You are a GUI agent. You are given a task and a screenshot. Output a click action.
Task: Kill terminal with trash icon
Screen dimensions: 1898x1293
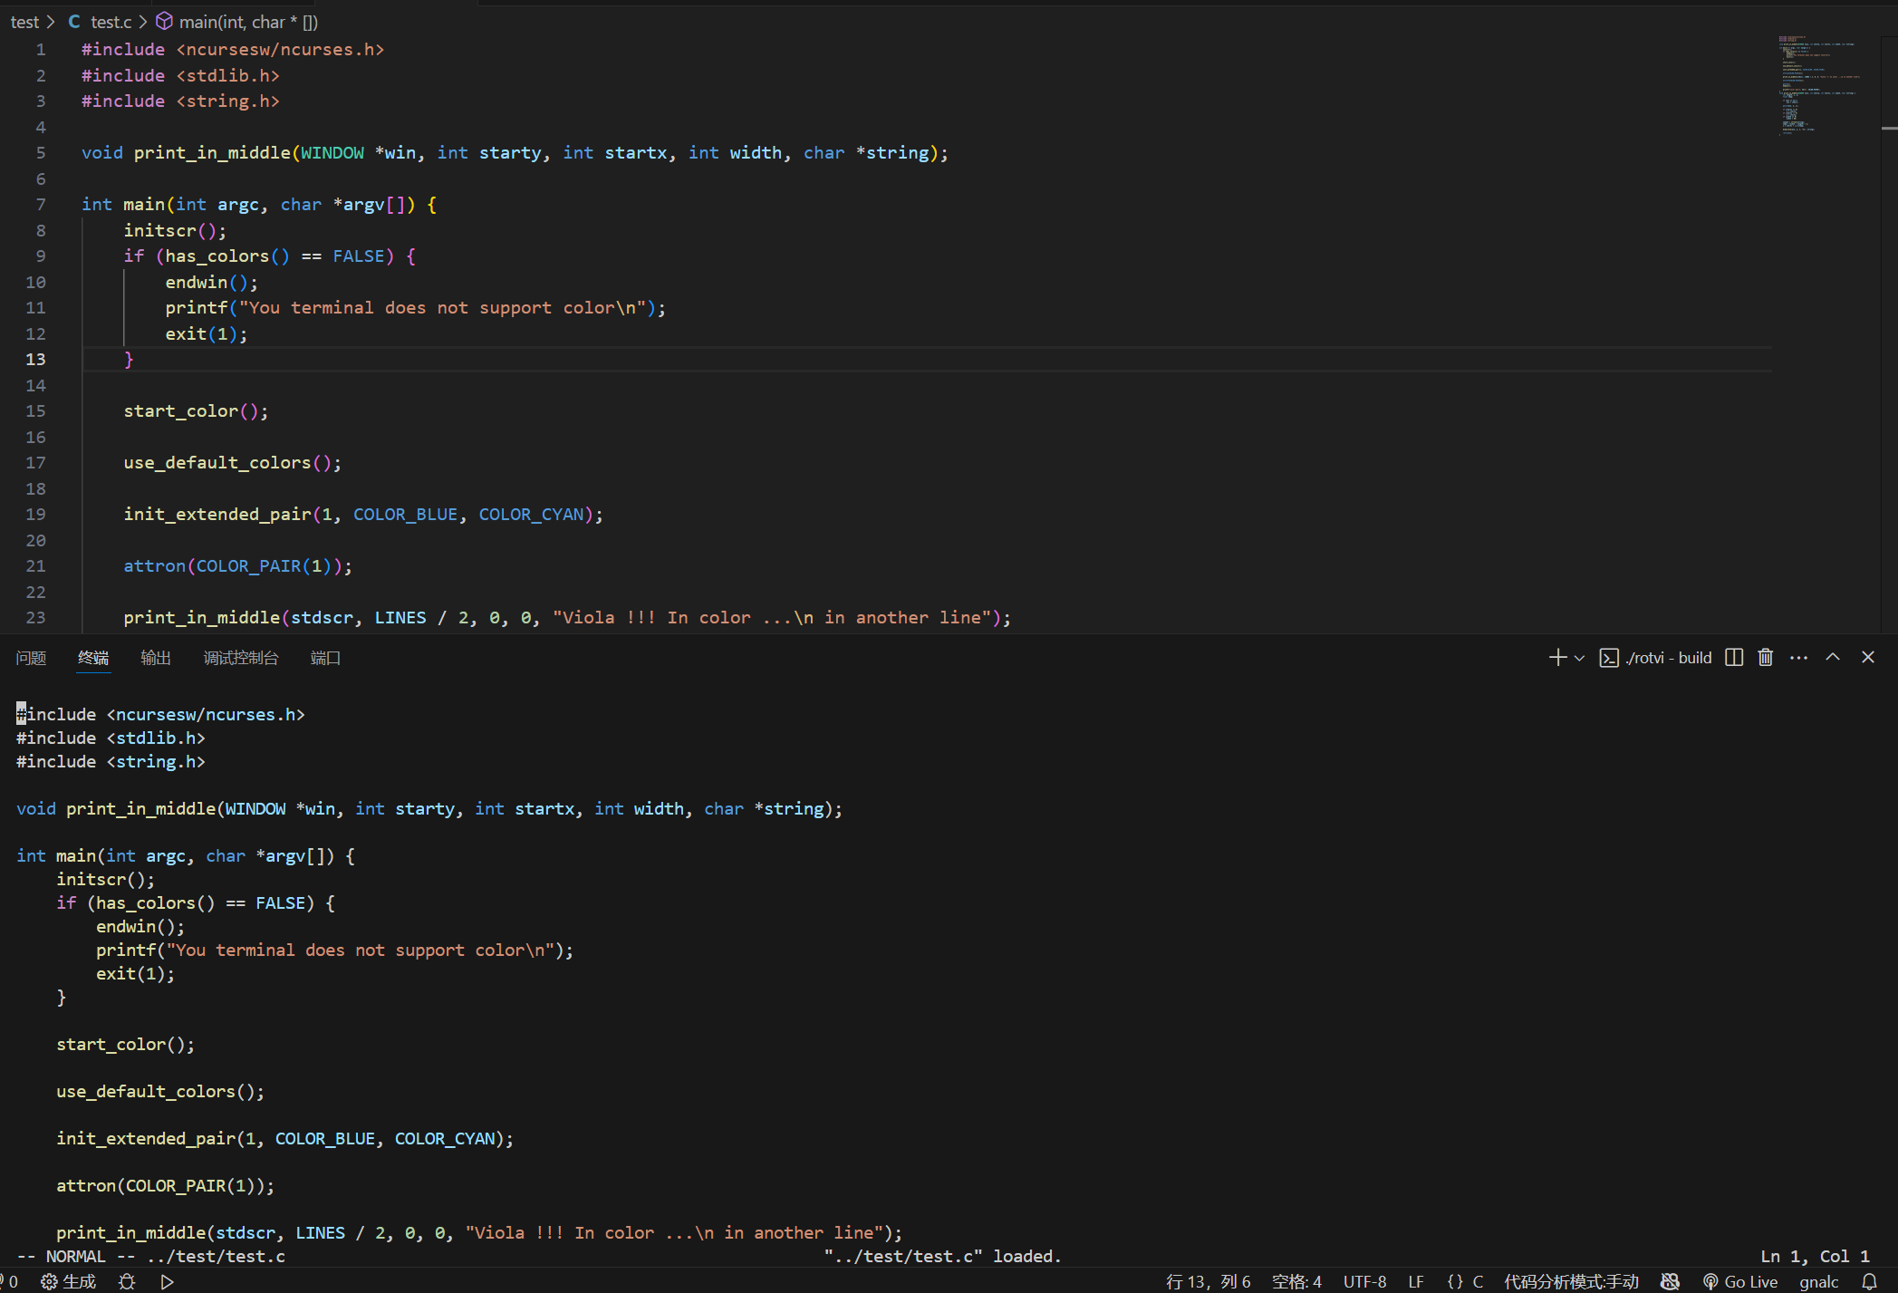1766,658
